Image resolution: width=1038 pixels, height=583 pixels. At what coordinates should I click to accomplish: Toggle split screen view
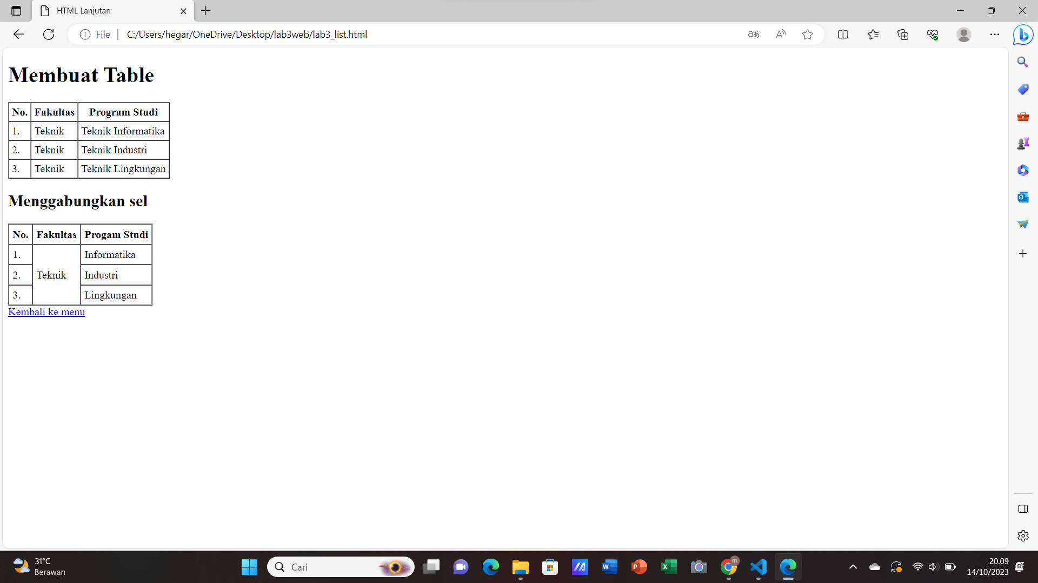[843, 34]
